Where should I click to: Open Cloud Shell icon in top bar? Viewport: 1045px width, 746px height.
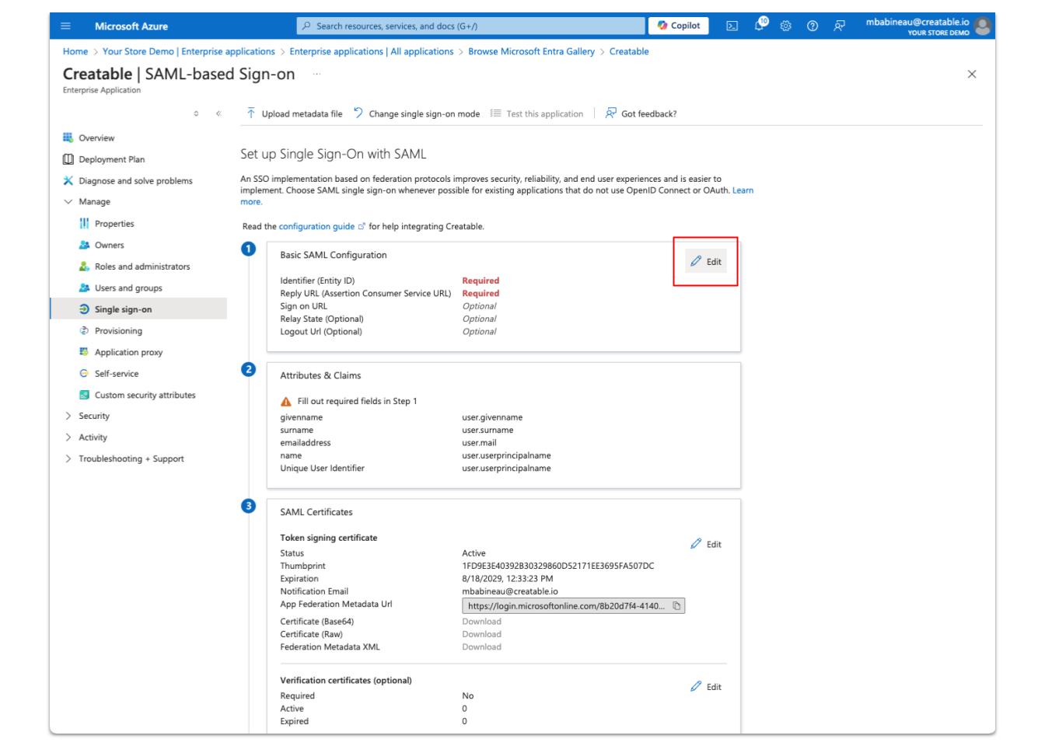click(x=732, y=26)
